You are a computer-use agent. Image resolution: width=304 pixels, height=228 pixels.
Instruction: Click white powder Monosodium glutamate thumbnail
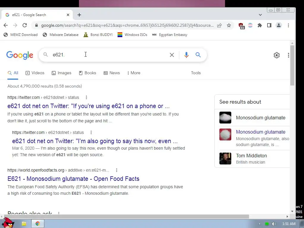pyautogui.click(x=225, y=118)
